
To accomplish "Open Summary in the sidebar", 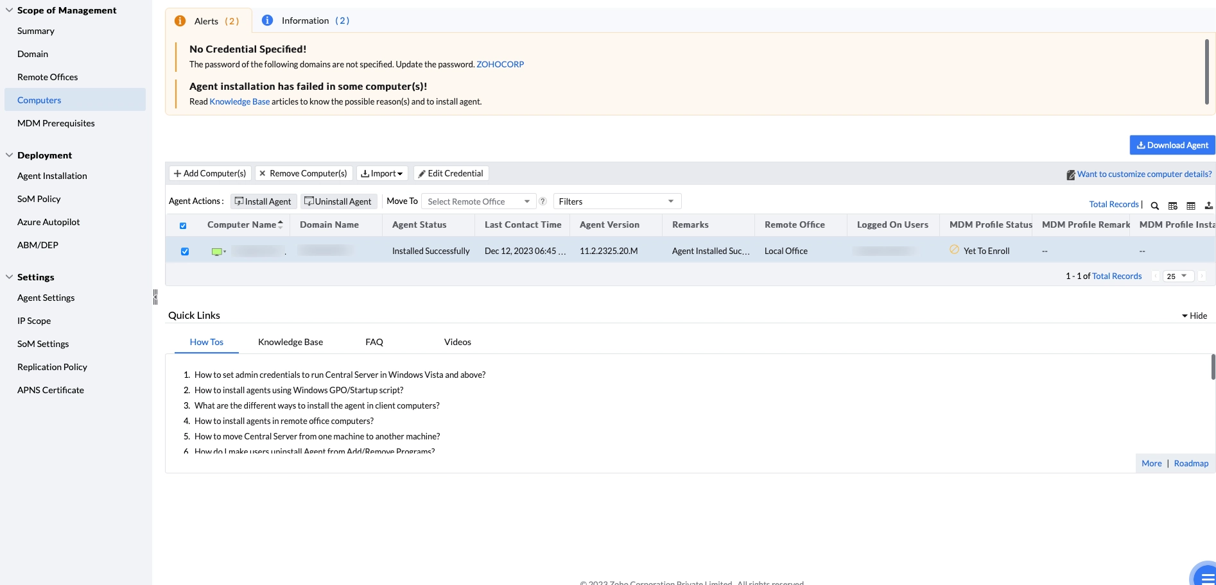I will coord(36,31).
